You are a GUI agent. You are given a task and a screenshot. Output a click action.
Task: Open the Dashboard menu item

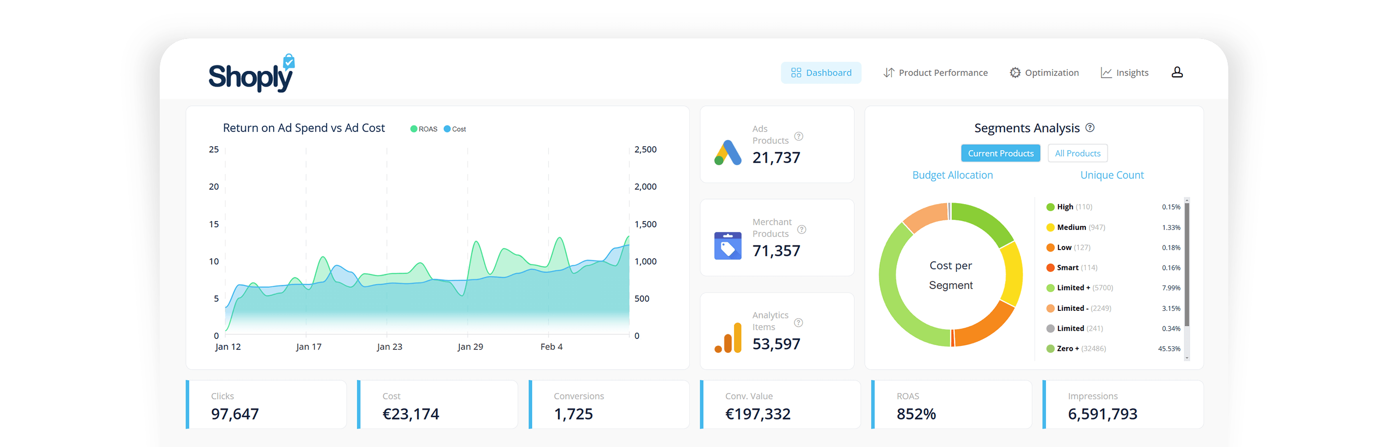820,73
